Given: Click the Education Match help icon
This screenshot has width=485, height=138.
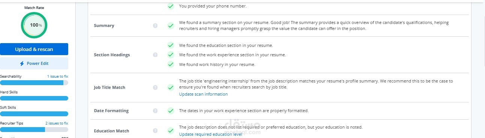Looking at the screenshot, I should (155, 131).
